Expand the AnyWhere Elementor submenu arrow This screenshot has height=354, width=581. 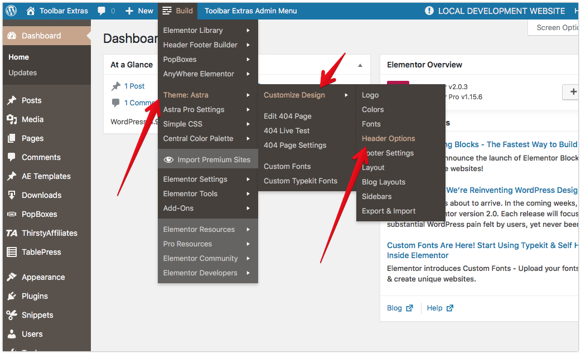(248, 74)
